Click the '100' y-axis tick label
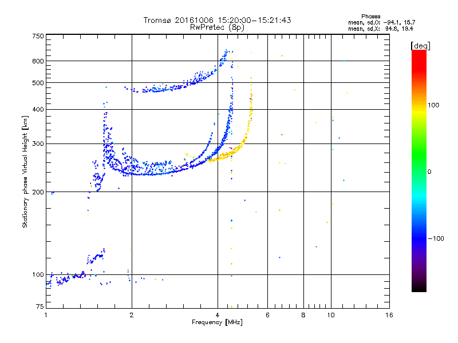The height and width of the screenshot is (343, 458). 38,274
